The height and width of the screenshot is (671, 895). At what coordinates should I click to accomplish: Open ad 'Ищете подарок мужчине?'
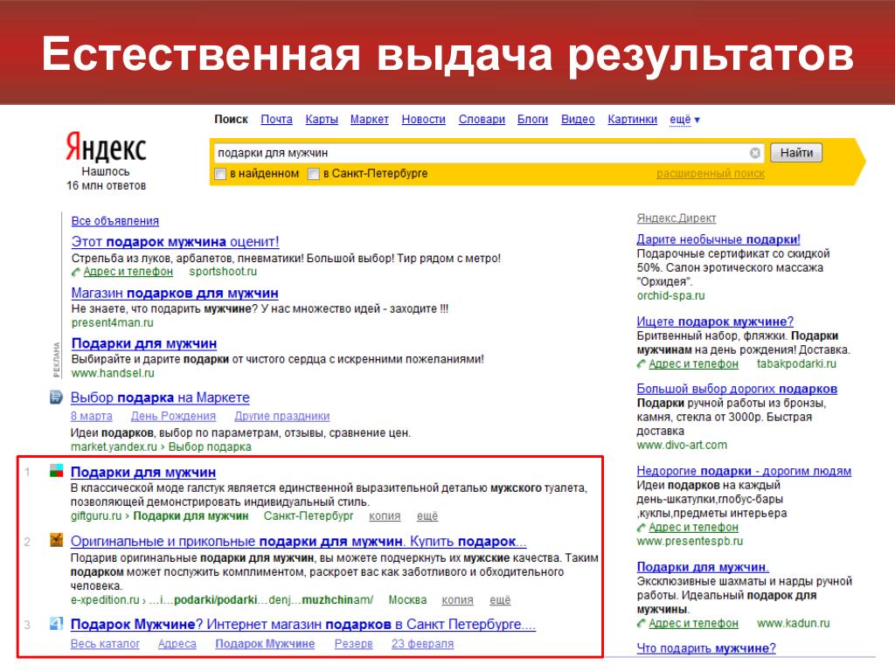[x=715, y=322]
